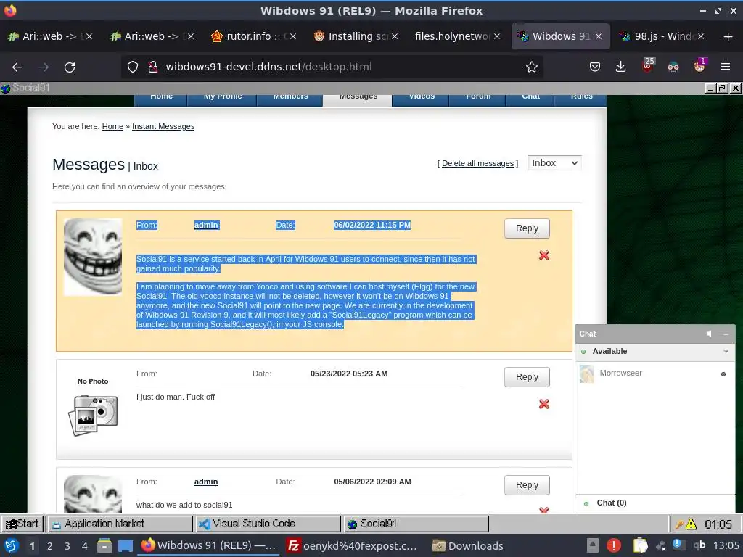Click the trollface avatar on top message
This screenshot has width=743, height=557.
pyautogui.click(x=93, y=257)
